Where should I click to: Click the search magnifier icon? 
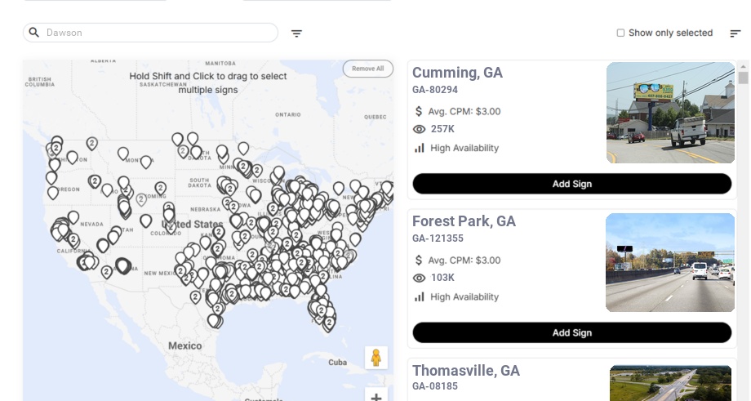tap(34, 33)
